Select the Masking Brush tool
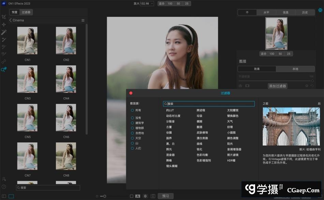The height and width of the screenshot is (200, 324). (x=4, y=32)
